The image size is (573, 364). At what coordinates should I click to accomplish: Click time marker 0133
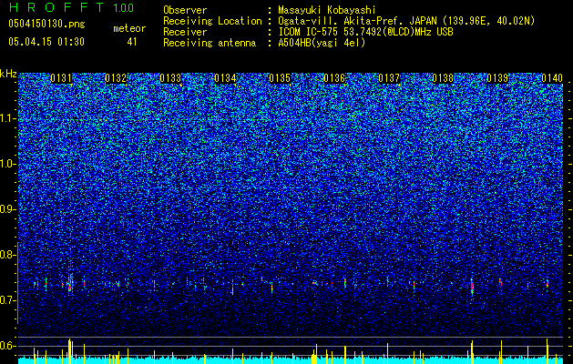coord(170,78)
